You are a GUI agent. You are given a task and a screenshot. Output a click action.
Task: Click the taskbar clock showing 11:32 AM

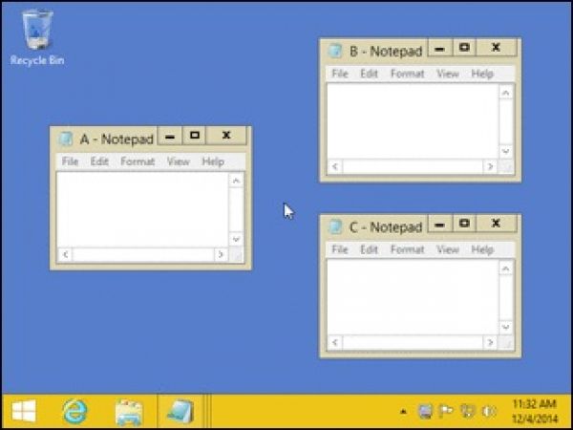tap(534, 411)
